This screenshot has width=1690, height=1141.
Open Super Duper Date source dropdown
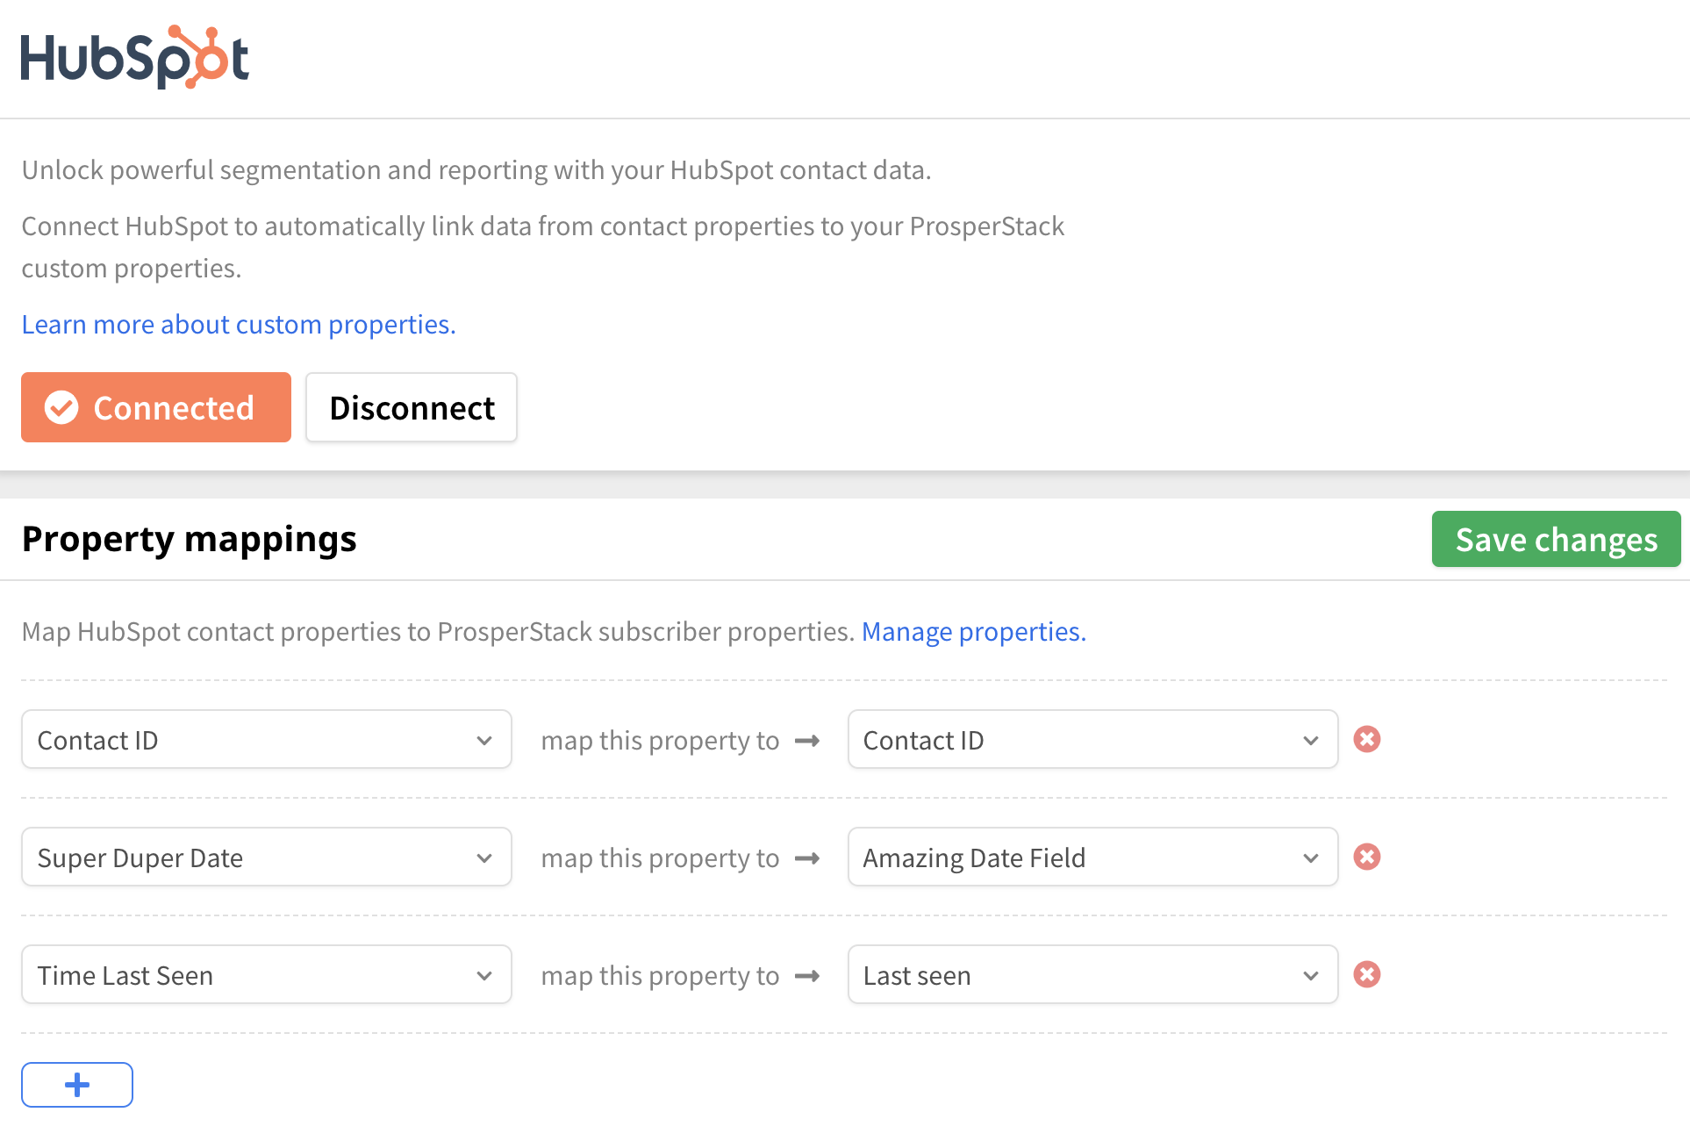266,857
